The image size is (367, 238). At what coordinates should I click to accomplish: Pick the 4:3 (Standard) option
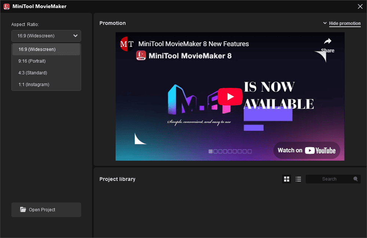tap(46, 72)
